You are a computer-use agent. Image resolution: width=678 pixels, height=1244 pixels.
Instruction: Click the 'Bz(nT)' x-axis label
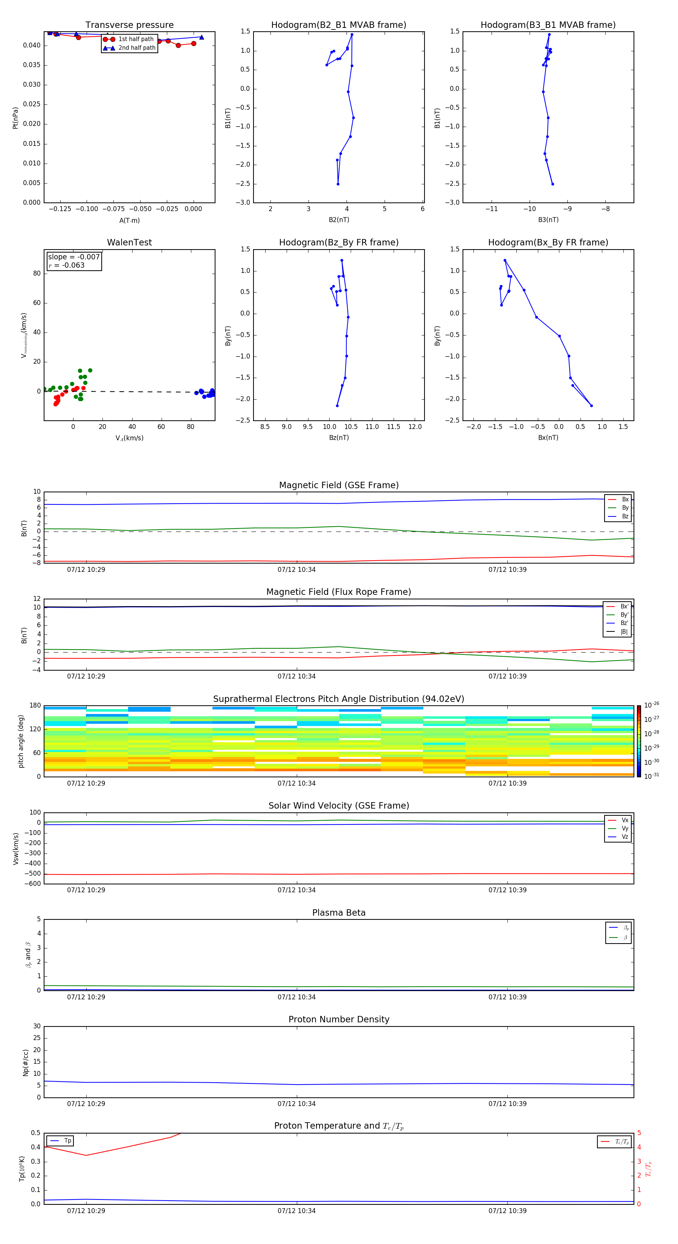coord(339,438)
